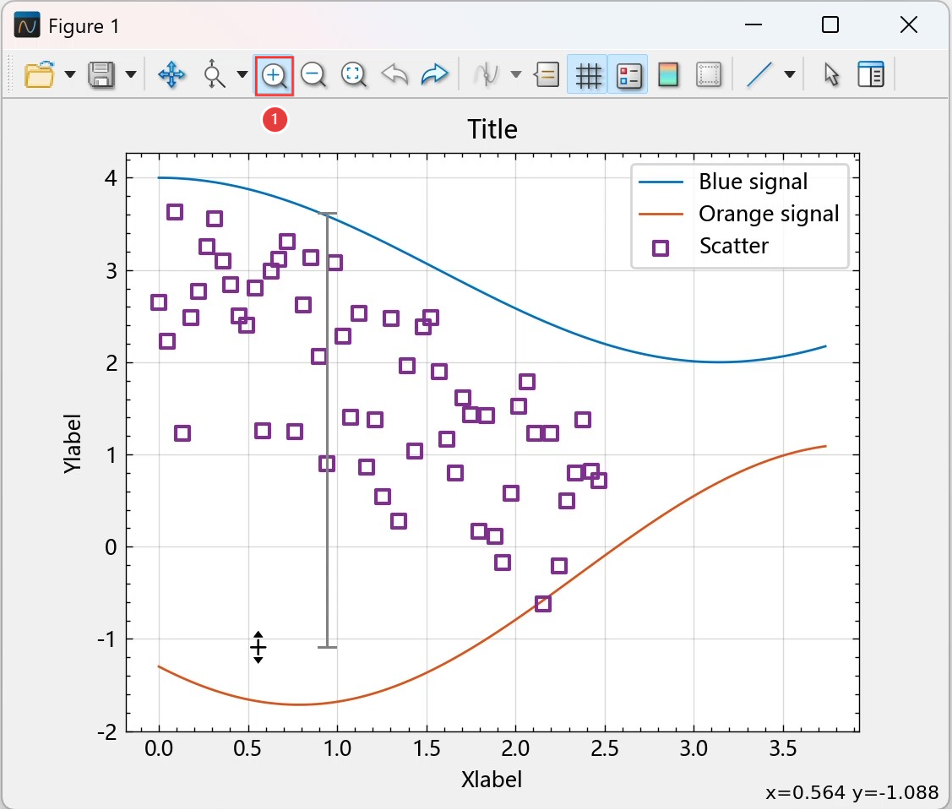
Task: Select the arrow pointer selection tool
Action: (x=832, y=75)
